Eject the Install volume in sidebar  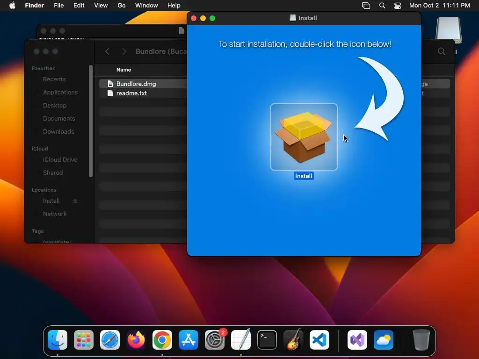tap(75, 201)
